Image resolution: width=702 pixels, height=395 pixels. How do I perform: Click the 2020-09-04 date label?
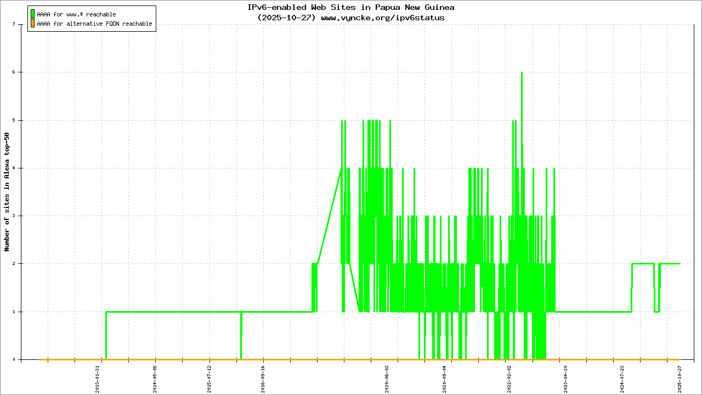point(445,376)
